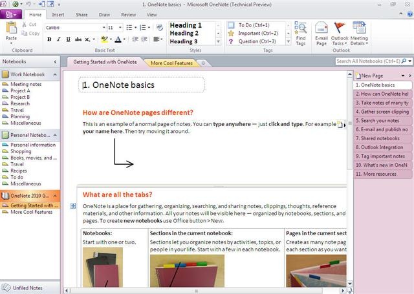Switch to the Share ribbon tab
This screenshot has width=414, height=294.
tap(82, 15)
